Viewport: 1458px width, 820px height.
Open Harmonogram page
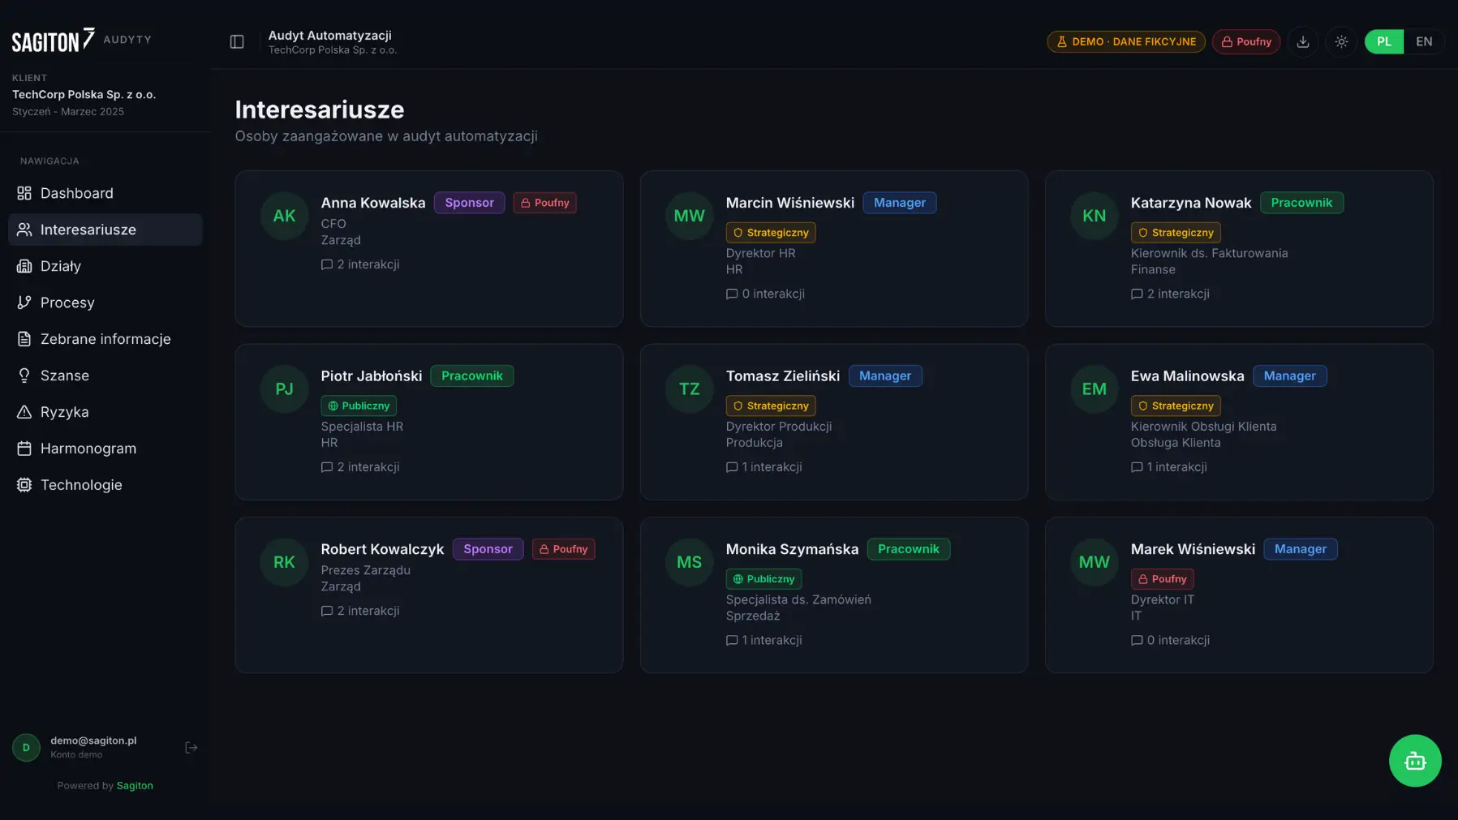[105, 449]
